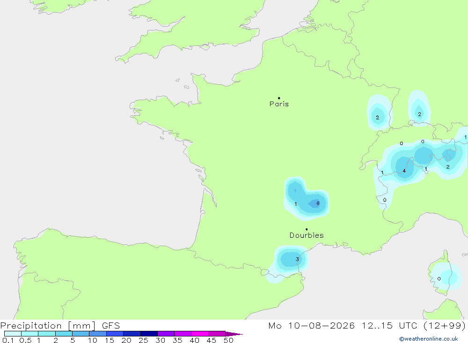Pick the 35–40 mm legend color swatch
The image size is (468, 343).
(183, 334)
